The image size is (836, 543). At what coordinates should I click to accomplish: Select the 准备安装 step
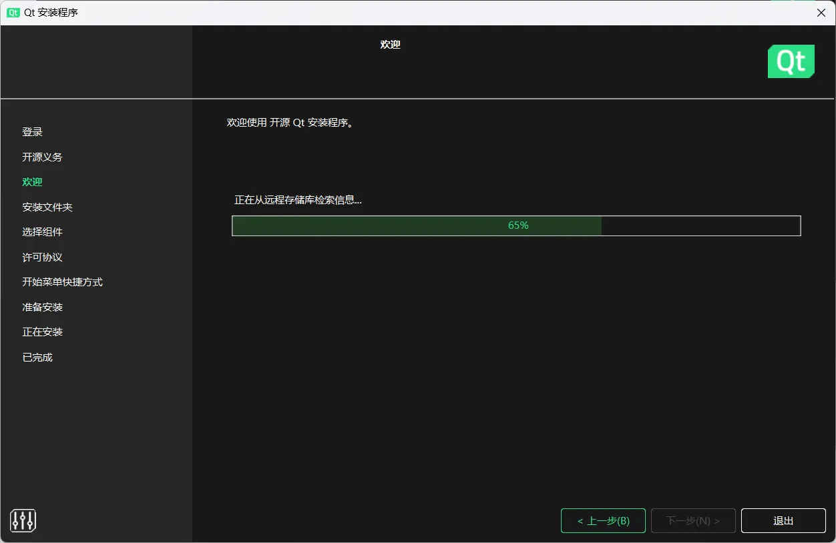pos(41,307)
